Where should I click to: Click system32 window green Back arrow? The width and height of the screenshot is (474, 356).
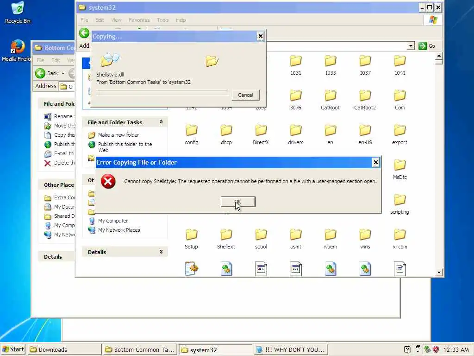coord(84,33)
